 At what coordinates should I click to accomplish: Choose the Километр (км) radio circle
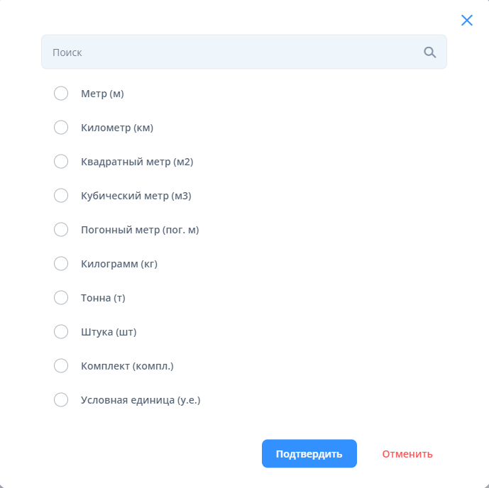click(x=61, y=128)
